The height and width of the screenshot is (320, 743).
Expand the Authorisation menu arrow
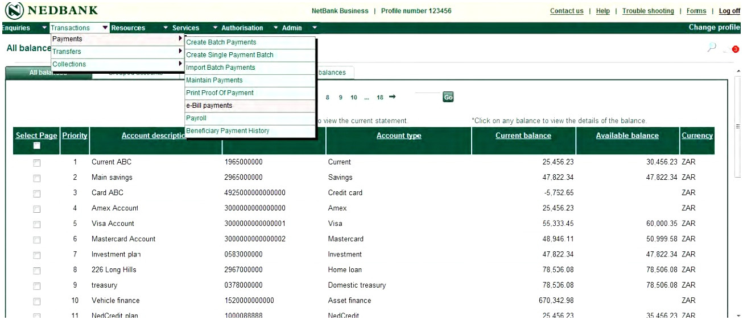coord(275,28)
